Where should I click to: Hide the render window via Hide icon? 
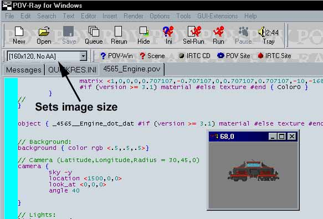(143, 35)
